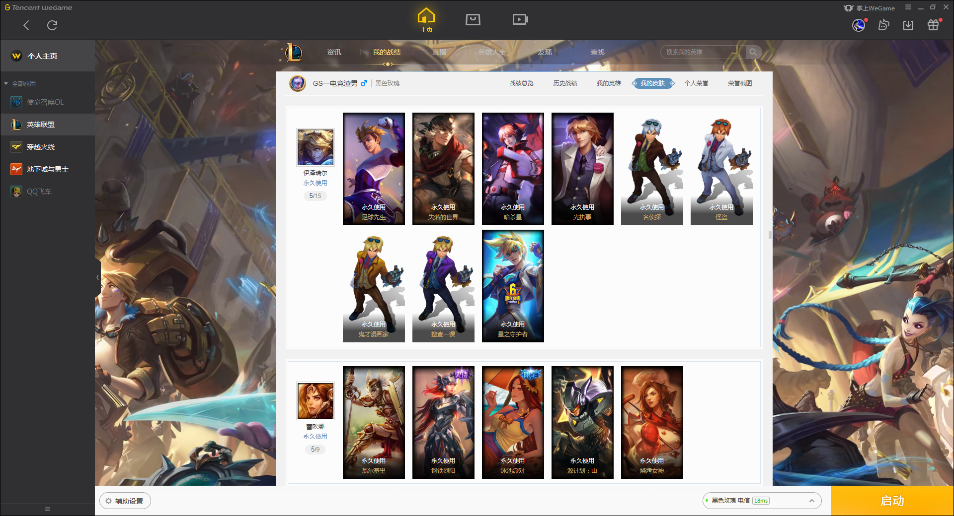Click the 掌上WeGame link

[869, 8]
